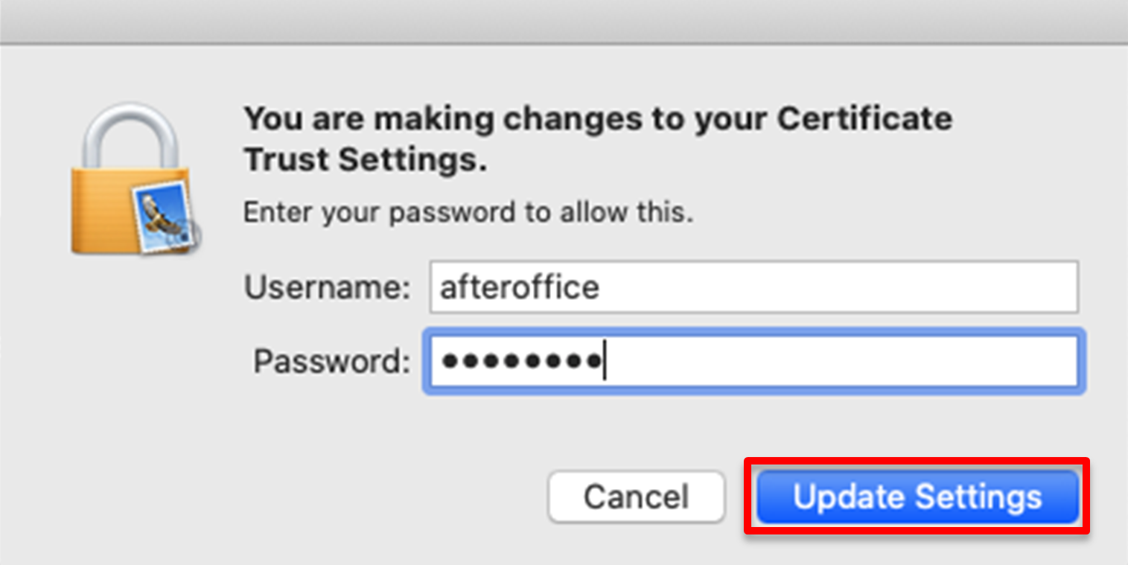This screenshot has width=1128, height=565.
Task: Click the "Password:" label
Action: tap(331, 362)
